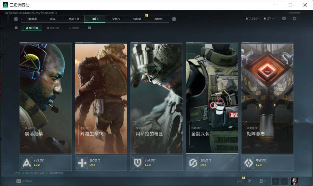Click the plus squad slot beside the avatar

(x=285, y=181)
